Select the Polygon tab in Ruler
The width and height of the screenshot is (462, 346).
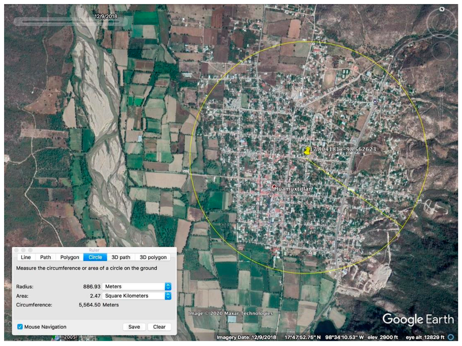click(70, 257)
